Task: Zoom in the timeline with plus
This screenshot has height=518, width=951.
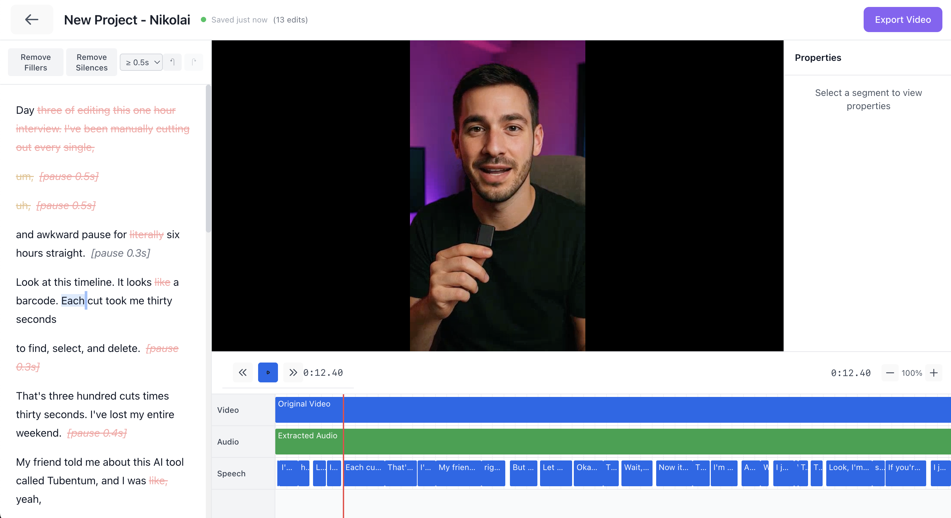Action: [x=934, y=373]
